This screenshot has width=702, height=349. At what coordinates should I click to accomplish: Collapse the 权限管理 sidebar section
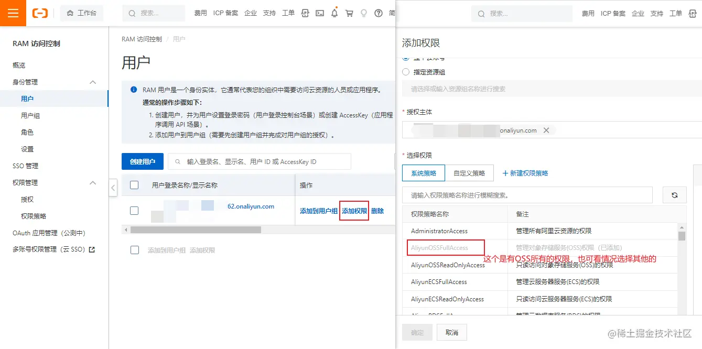tap(93, 183)
